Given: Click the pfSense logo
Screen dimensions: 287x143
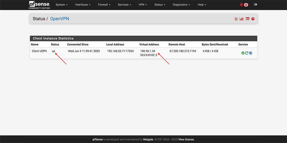Looking at the screenshot, I should [x=39, y=5].
